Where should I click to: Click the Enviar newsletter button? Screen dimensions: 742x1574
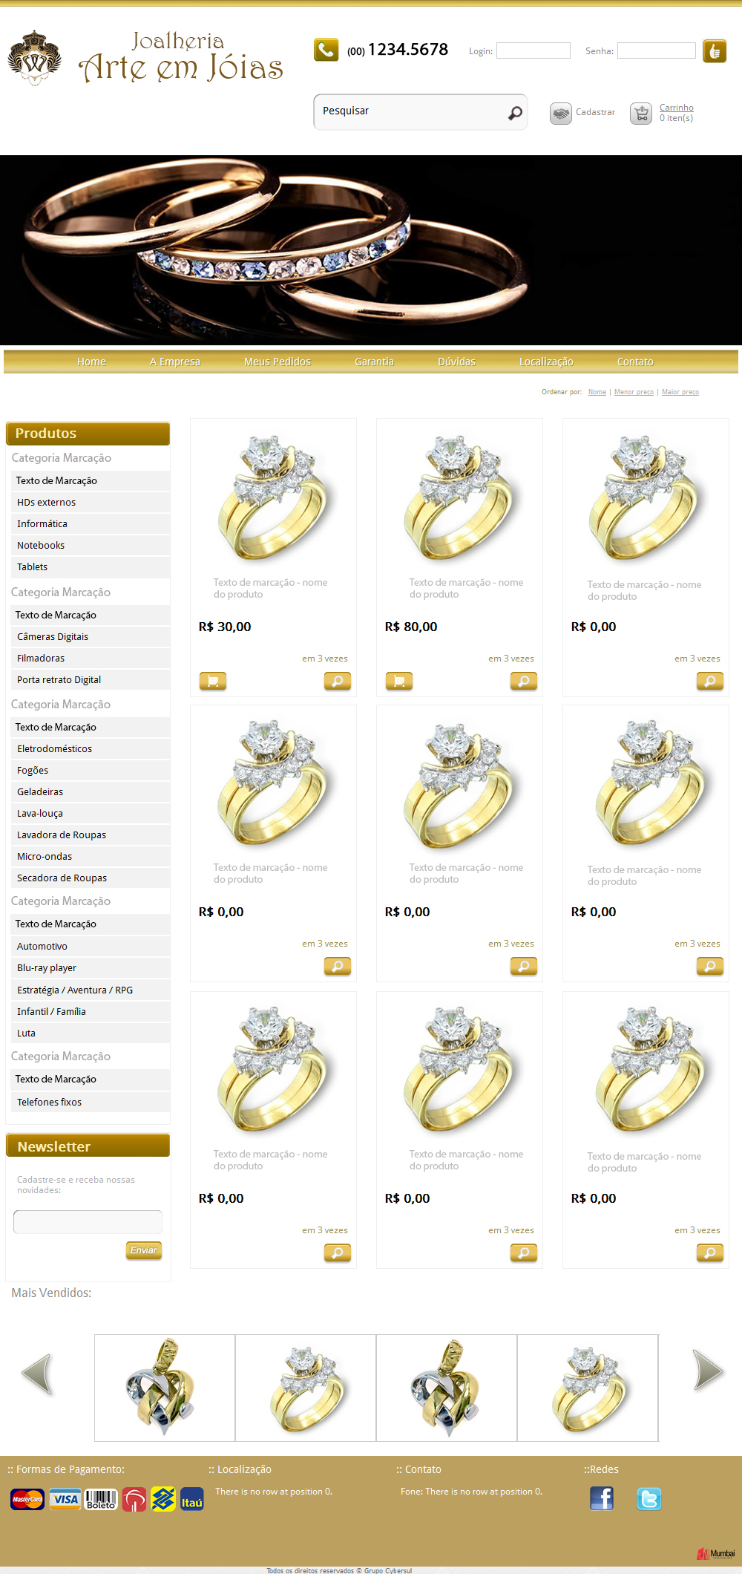[144, 1250]
